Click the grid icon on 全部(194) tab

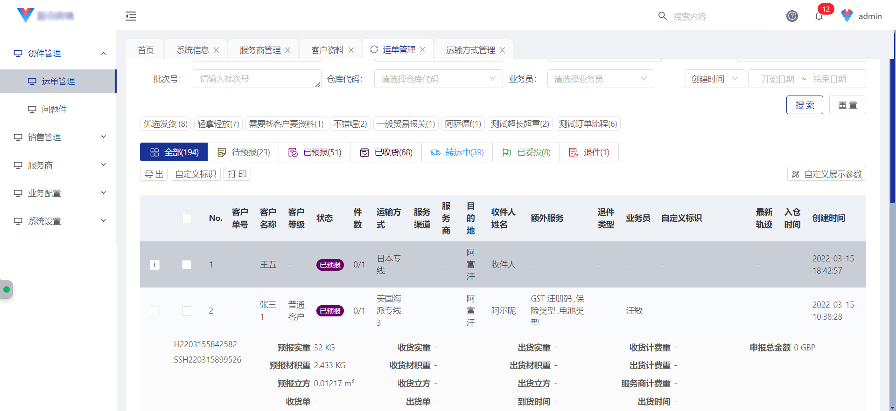pyautogui.click(x=154, y=152)
